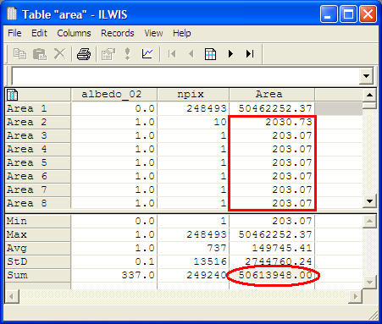Image resolution: width=382 pixels, height=324 pixels.
Task: Go to the next record icon
Action: [x=230, y=53]
